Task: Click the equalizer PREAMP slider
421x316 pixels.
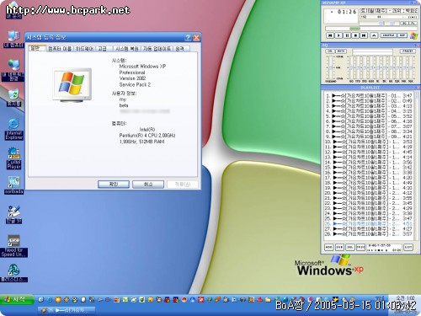Action: 330,67
